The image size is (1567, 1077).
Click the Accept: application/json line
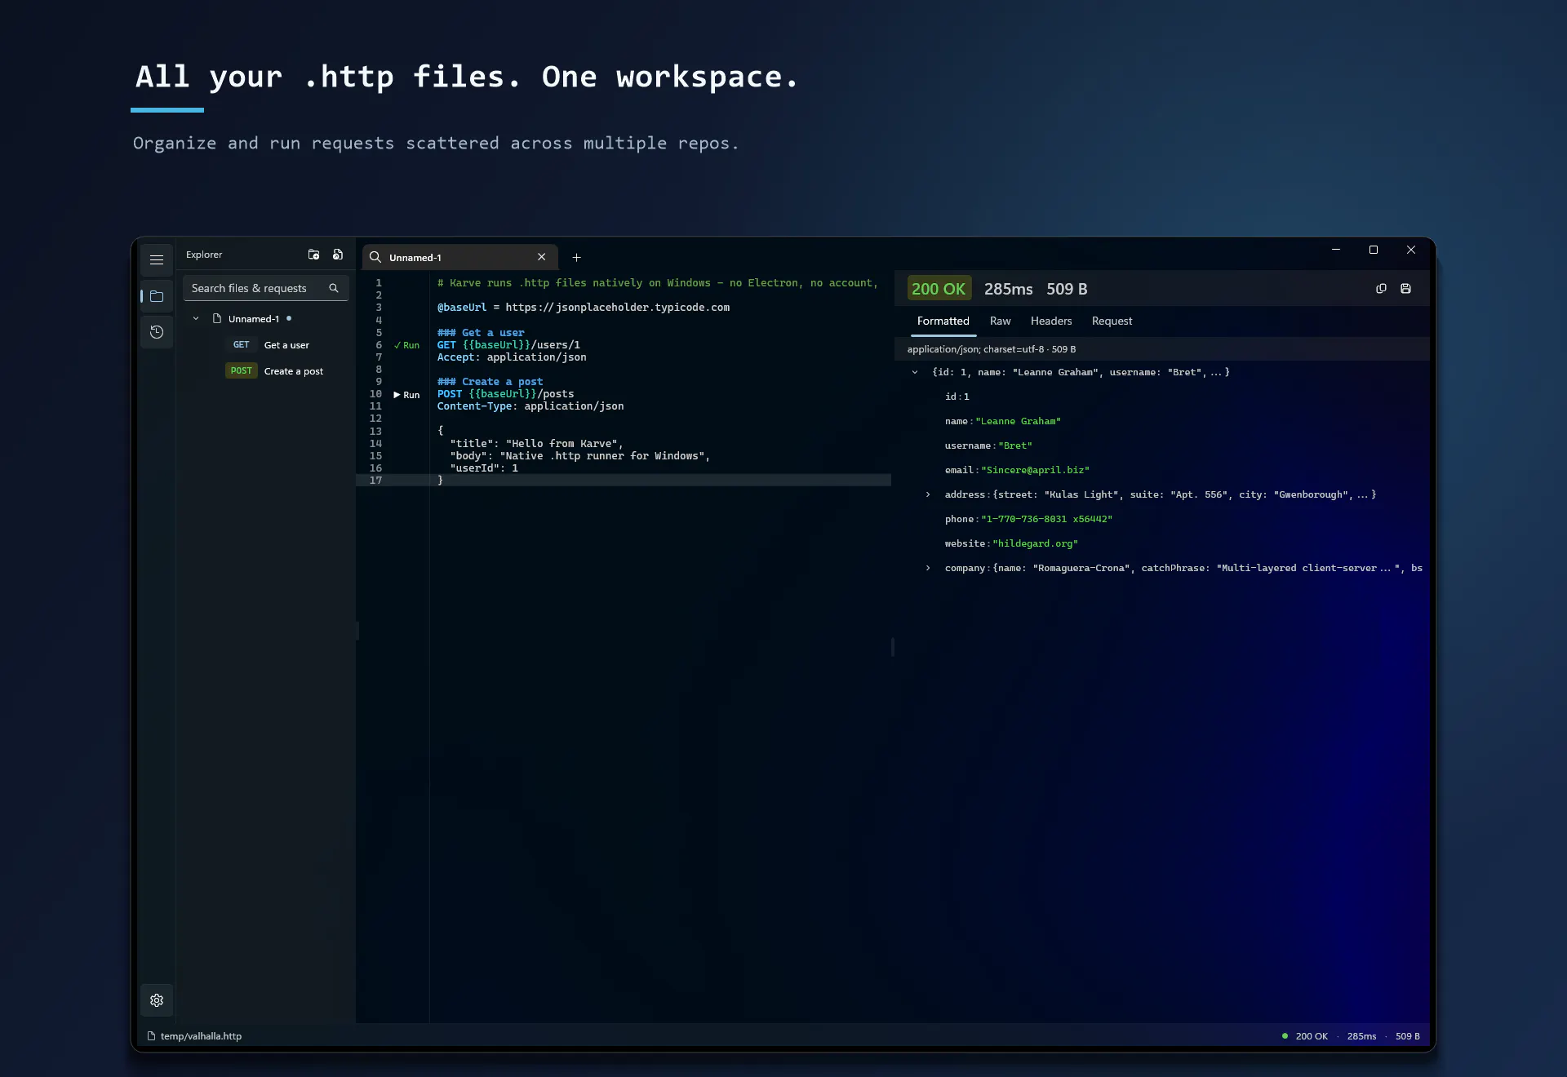point(512,357)
